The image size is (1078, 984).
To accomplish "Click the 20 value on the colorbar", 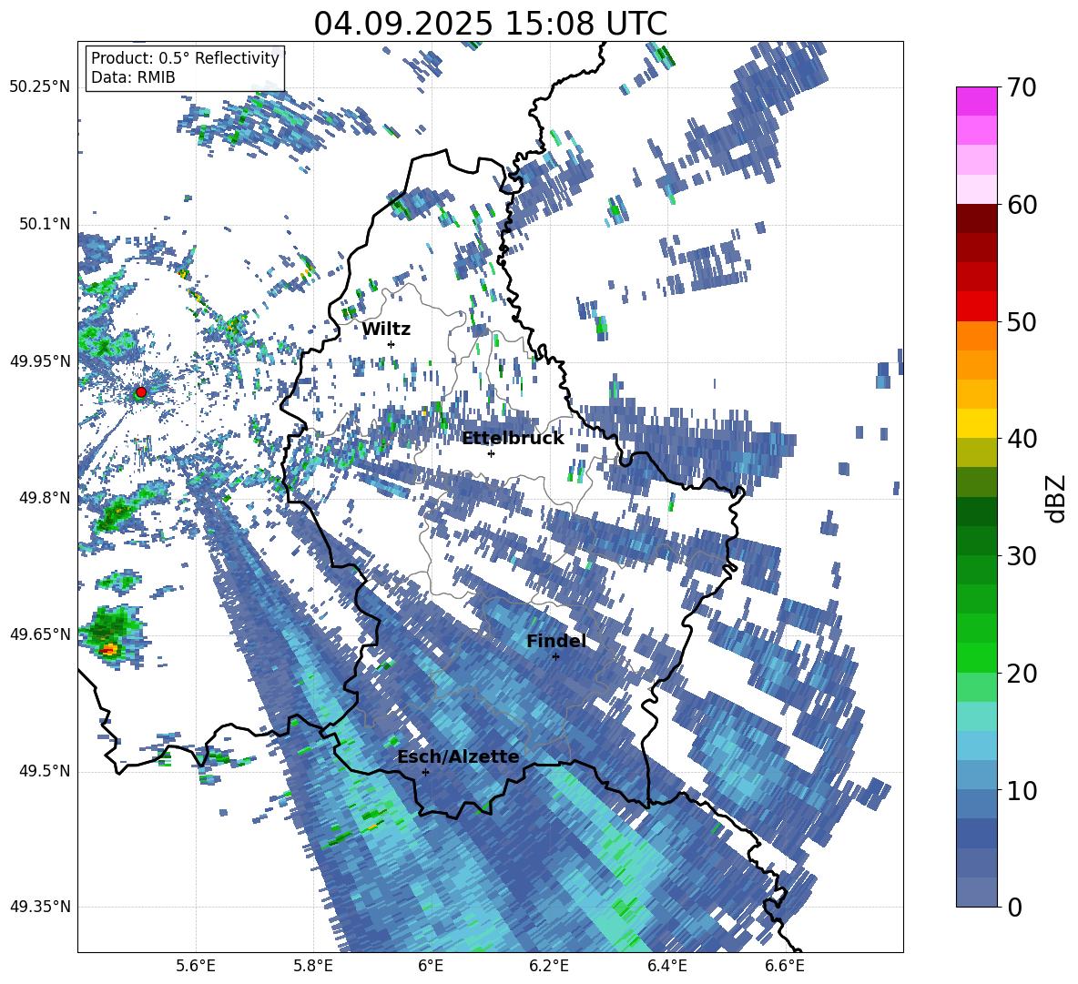I will (x=1022, y=674).
